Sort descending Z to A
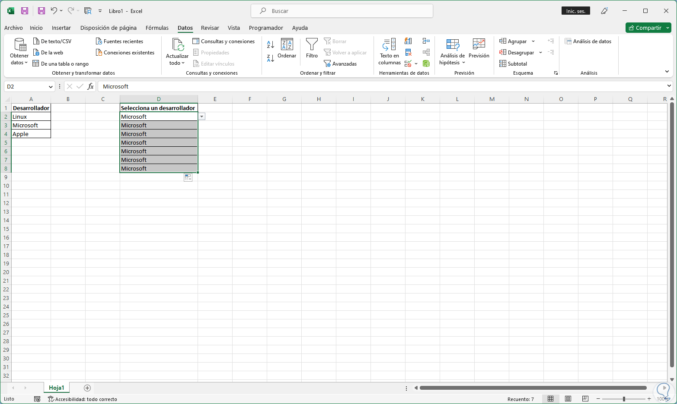Image resolution: width=677 pixels, height=404 pixels. tap(271, 58)
